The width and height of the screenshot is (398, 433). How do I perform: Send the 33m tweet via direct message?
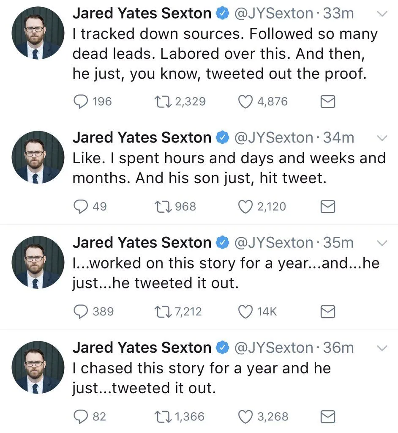pyautogui.click(x=328, y=101)
